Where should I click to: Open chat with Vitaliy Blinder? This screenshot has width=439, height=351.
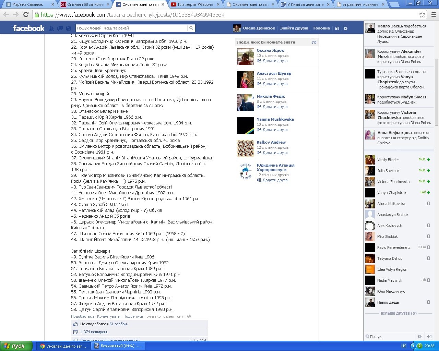coord(388,160)
